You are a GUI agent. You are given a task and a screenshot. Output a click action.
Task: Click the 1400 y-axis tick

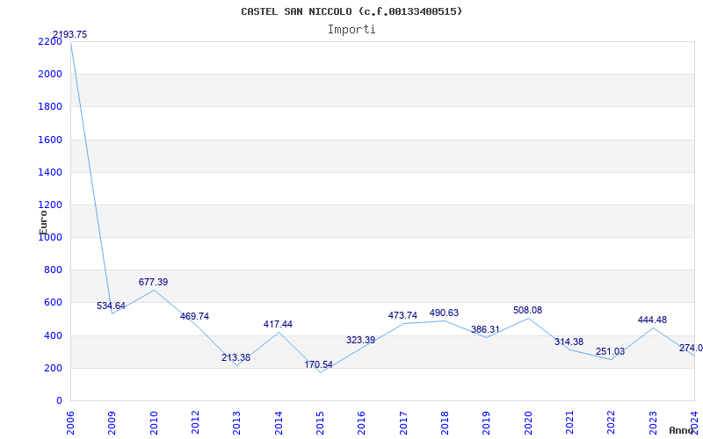point(50,172)
